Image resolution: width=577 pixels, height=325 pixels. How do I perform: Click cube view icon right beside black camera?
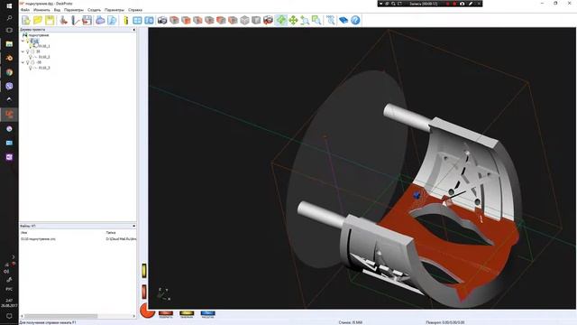tap(174, 20)
